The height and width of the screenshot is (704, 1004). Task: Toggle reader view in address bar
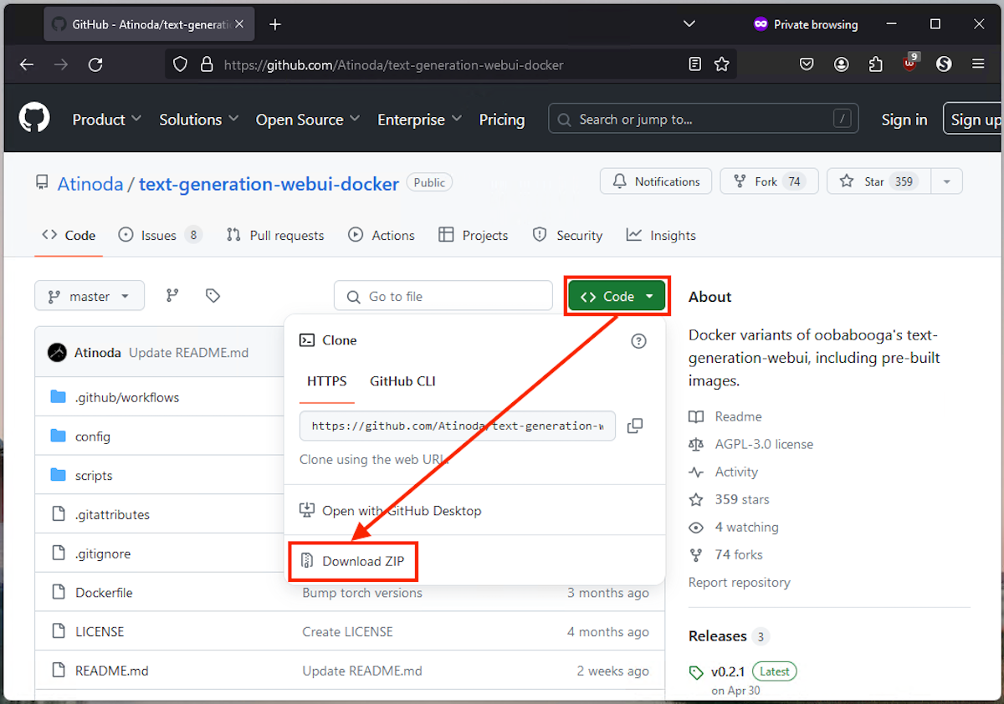tap(694, 64)
